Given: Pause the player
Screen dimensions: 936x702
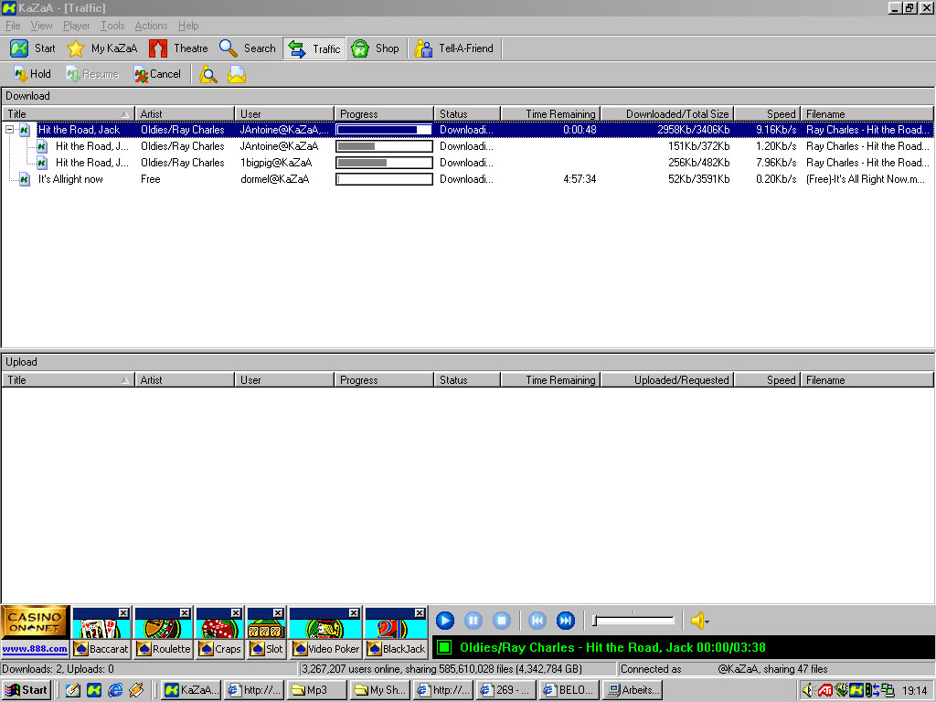Looking at the screenshot, I should (473, 621).
